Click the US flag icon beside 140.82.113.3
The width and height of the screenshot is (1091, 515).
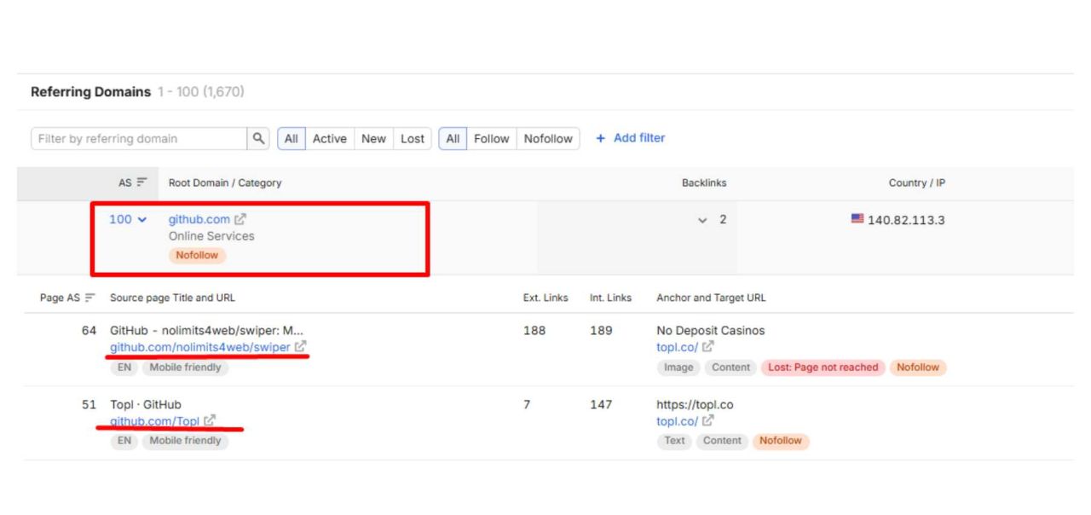(x=857, y=219)
